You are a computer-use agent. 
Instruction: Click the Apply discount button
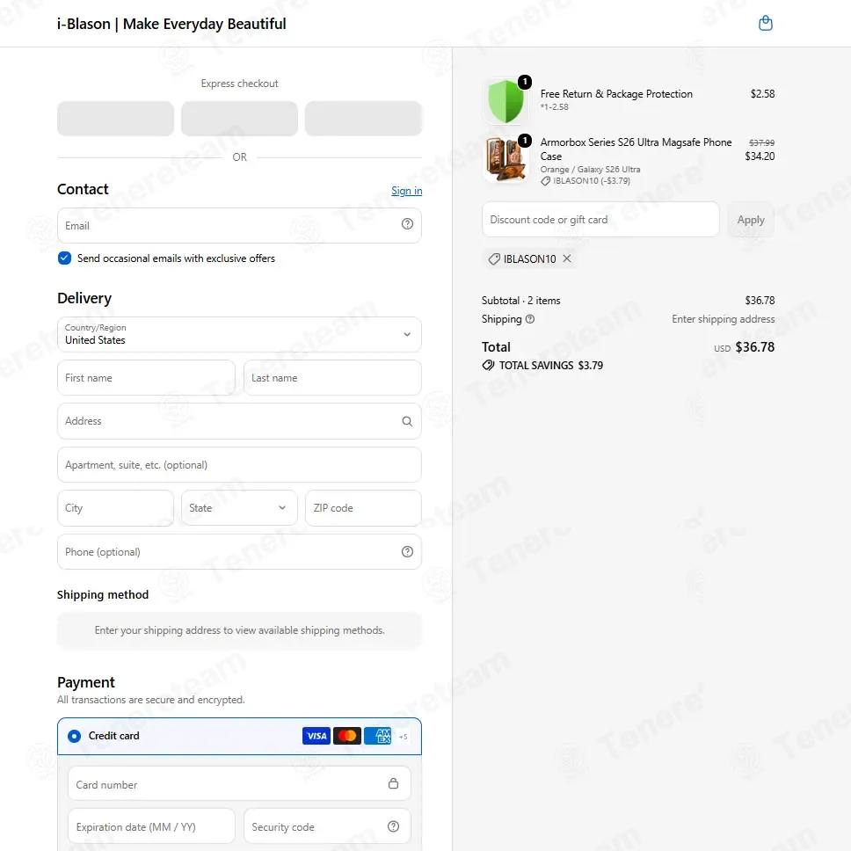751,220
